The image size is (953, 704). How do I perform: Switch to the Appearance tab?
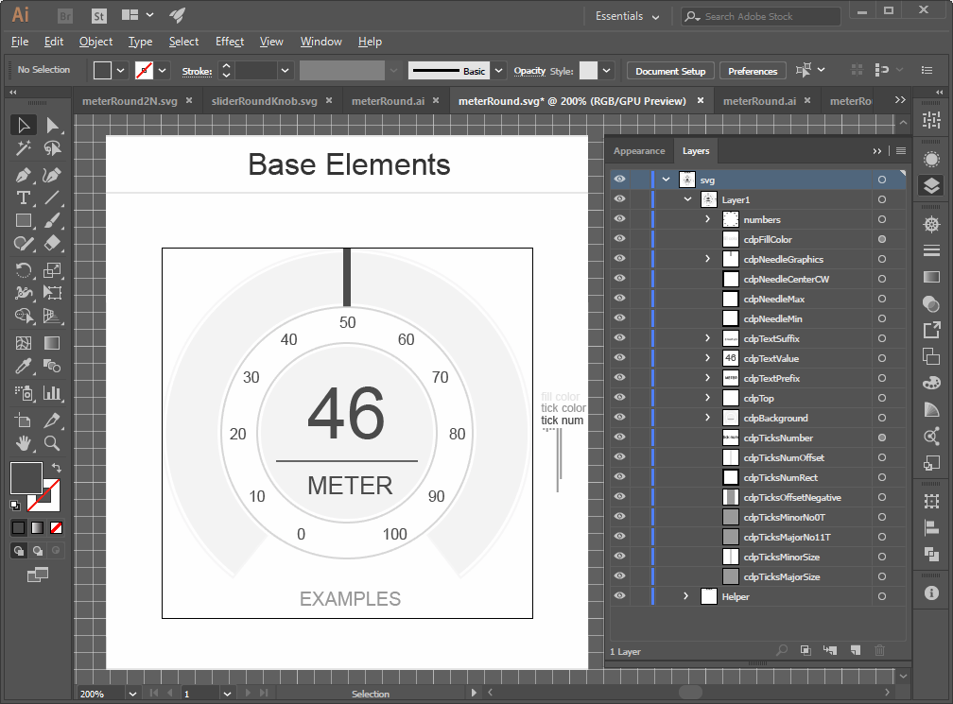(639, 151)
